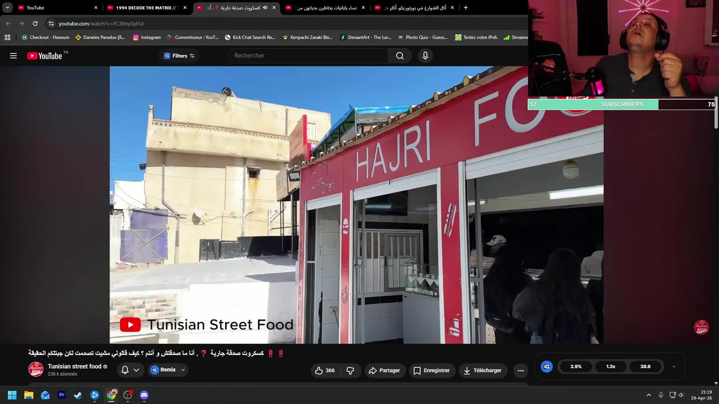The image size is (719, 404).
Task: Expand the subscription notification chevron dropdown
Action: tap(136, 370)
